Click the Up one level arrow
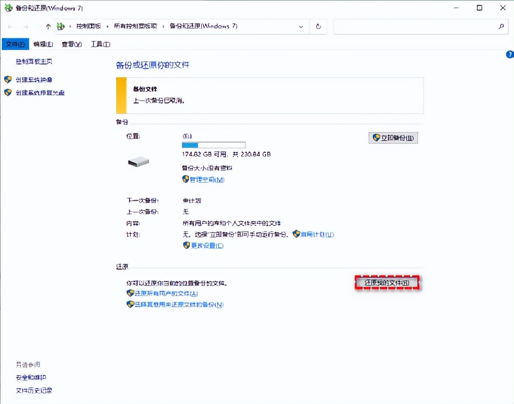The width and height of the screenshot is (514, 404). coord(48,26)
